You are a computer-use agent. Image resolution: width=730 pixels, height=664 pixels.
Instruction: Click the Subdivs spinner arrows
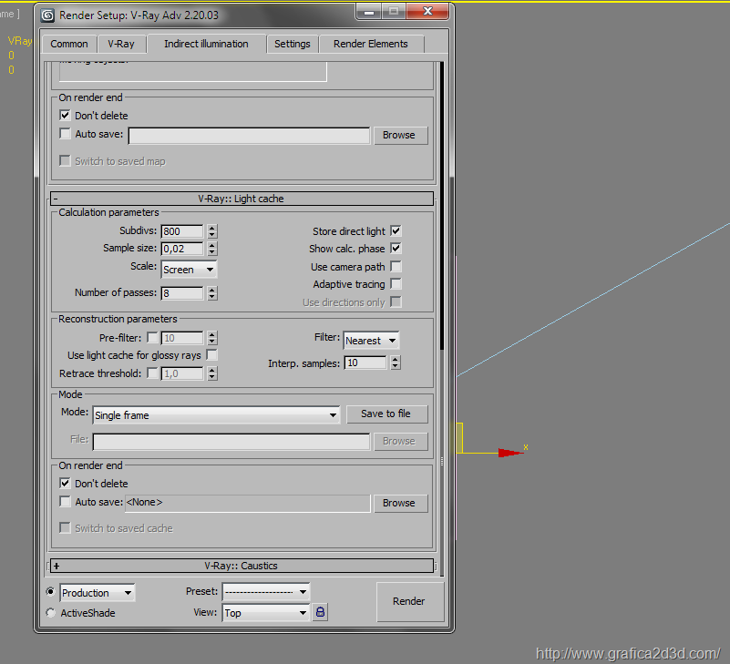[x=212, y=231]
